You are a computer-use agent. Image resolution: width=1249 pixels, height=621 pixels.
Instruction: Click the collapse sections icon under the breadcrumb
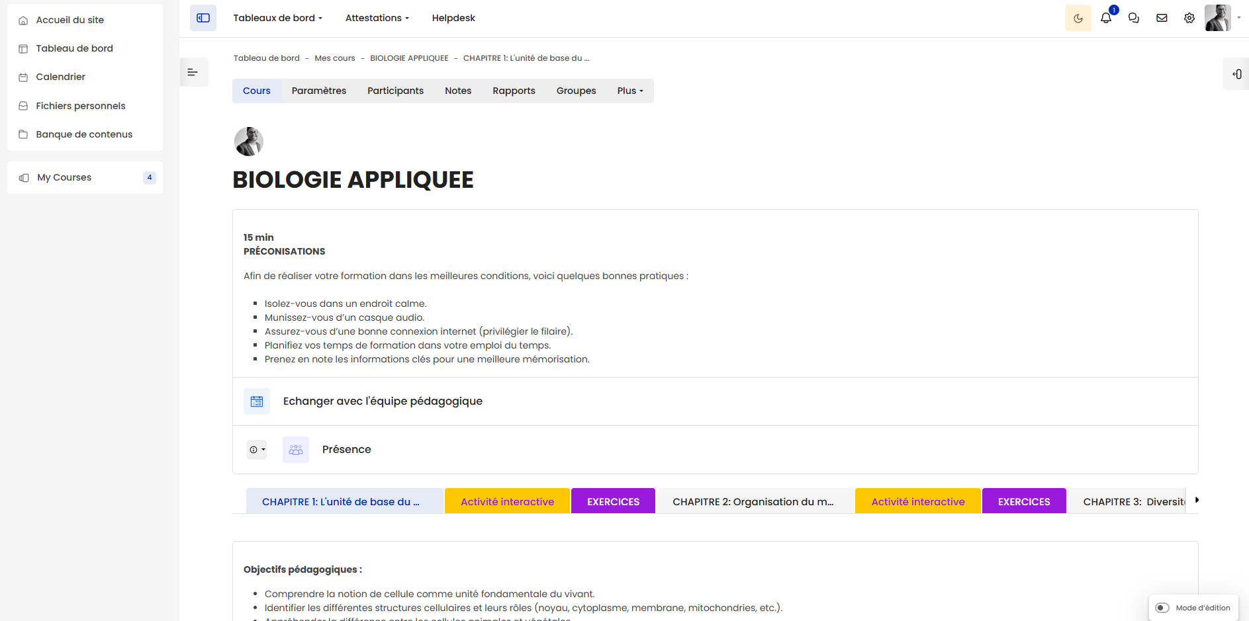pos(193,71)
